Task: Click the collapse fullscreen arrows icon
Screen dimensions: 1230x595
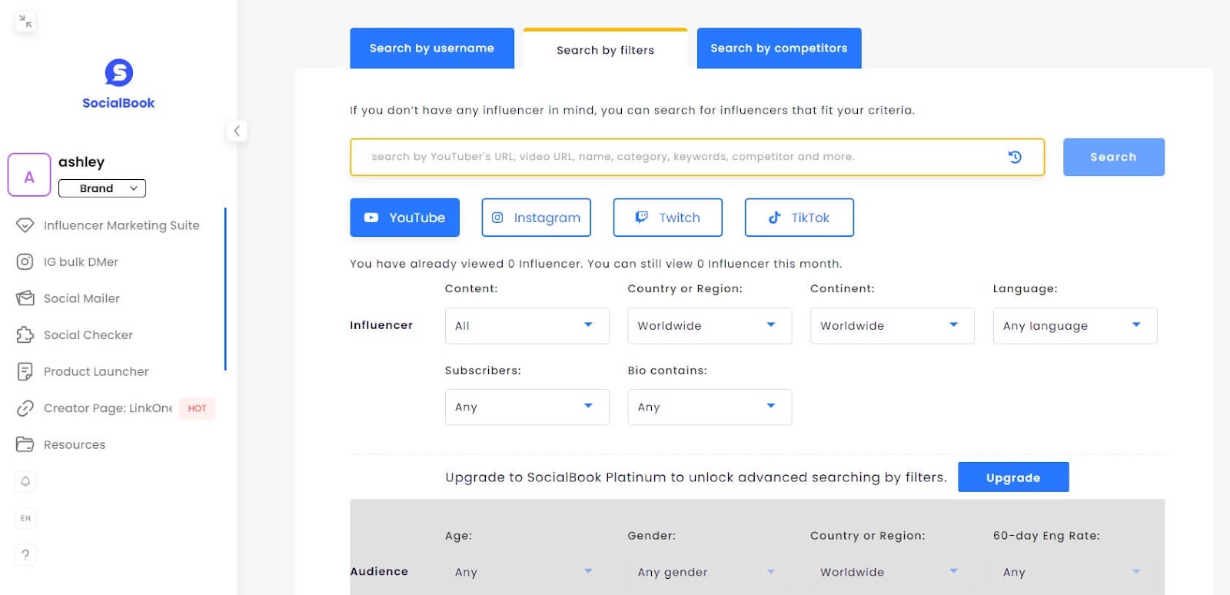Action: 25,21
